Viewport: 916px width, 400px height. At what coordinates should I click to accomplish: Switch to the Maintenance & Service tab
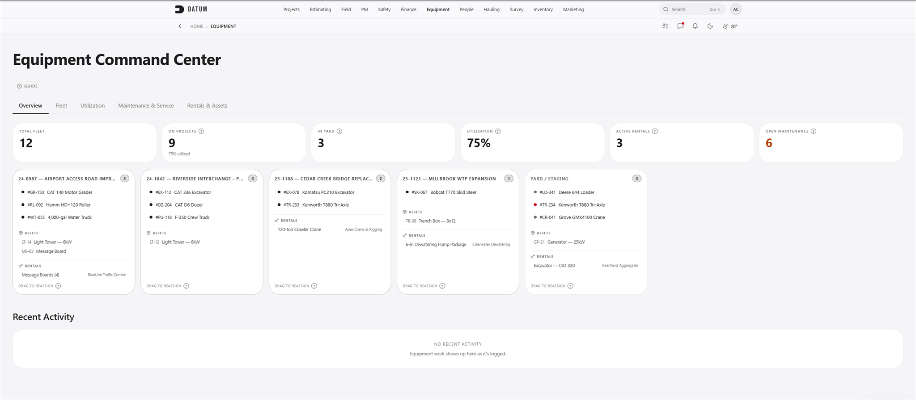(146, 106)
